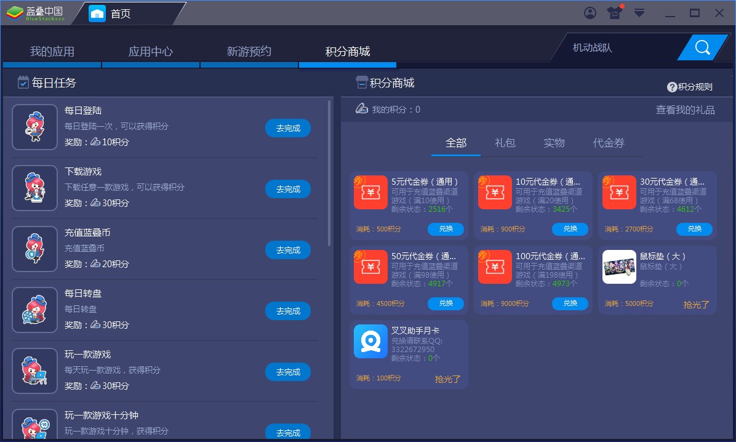Redeem the 50元代金券 with 兑换

point(446,303)
